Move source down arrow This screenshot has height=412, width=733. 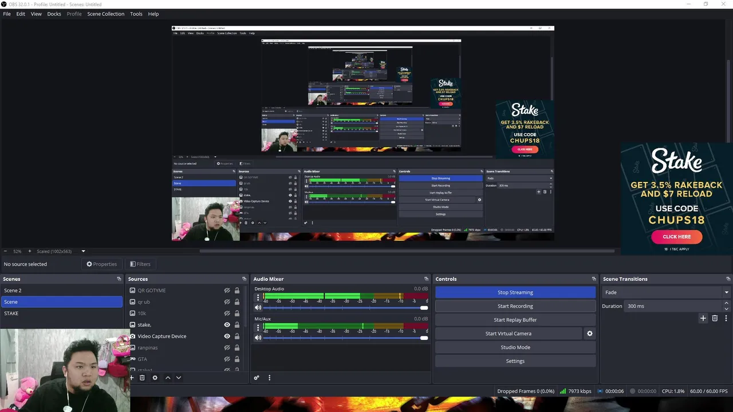coord(179,378)
